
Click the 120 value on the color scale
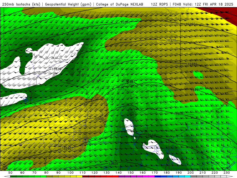[x=95, y=173]
